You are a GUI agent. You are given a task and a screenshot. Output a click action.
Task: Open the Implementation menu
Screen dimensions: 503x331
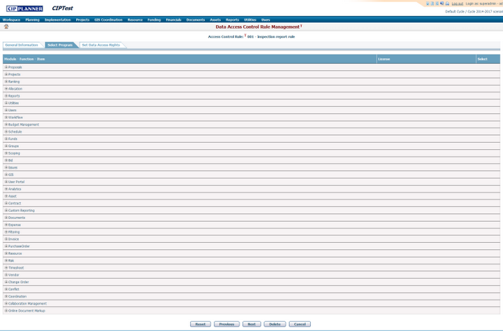(57, 20)
